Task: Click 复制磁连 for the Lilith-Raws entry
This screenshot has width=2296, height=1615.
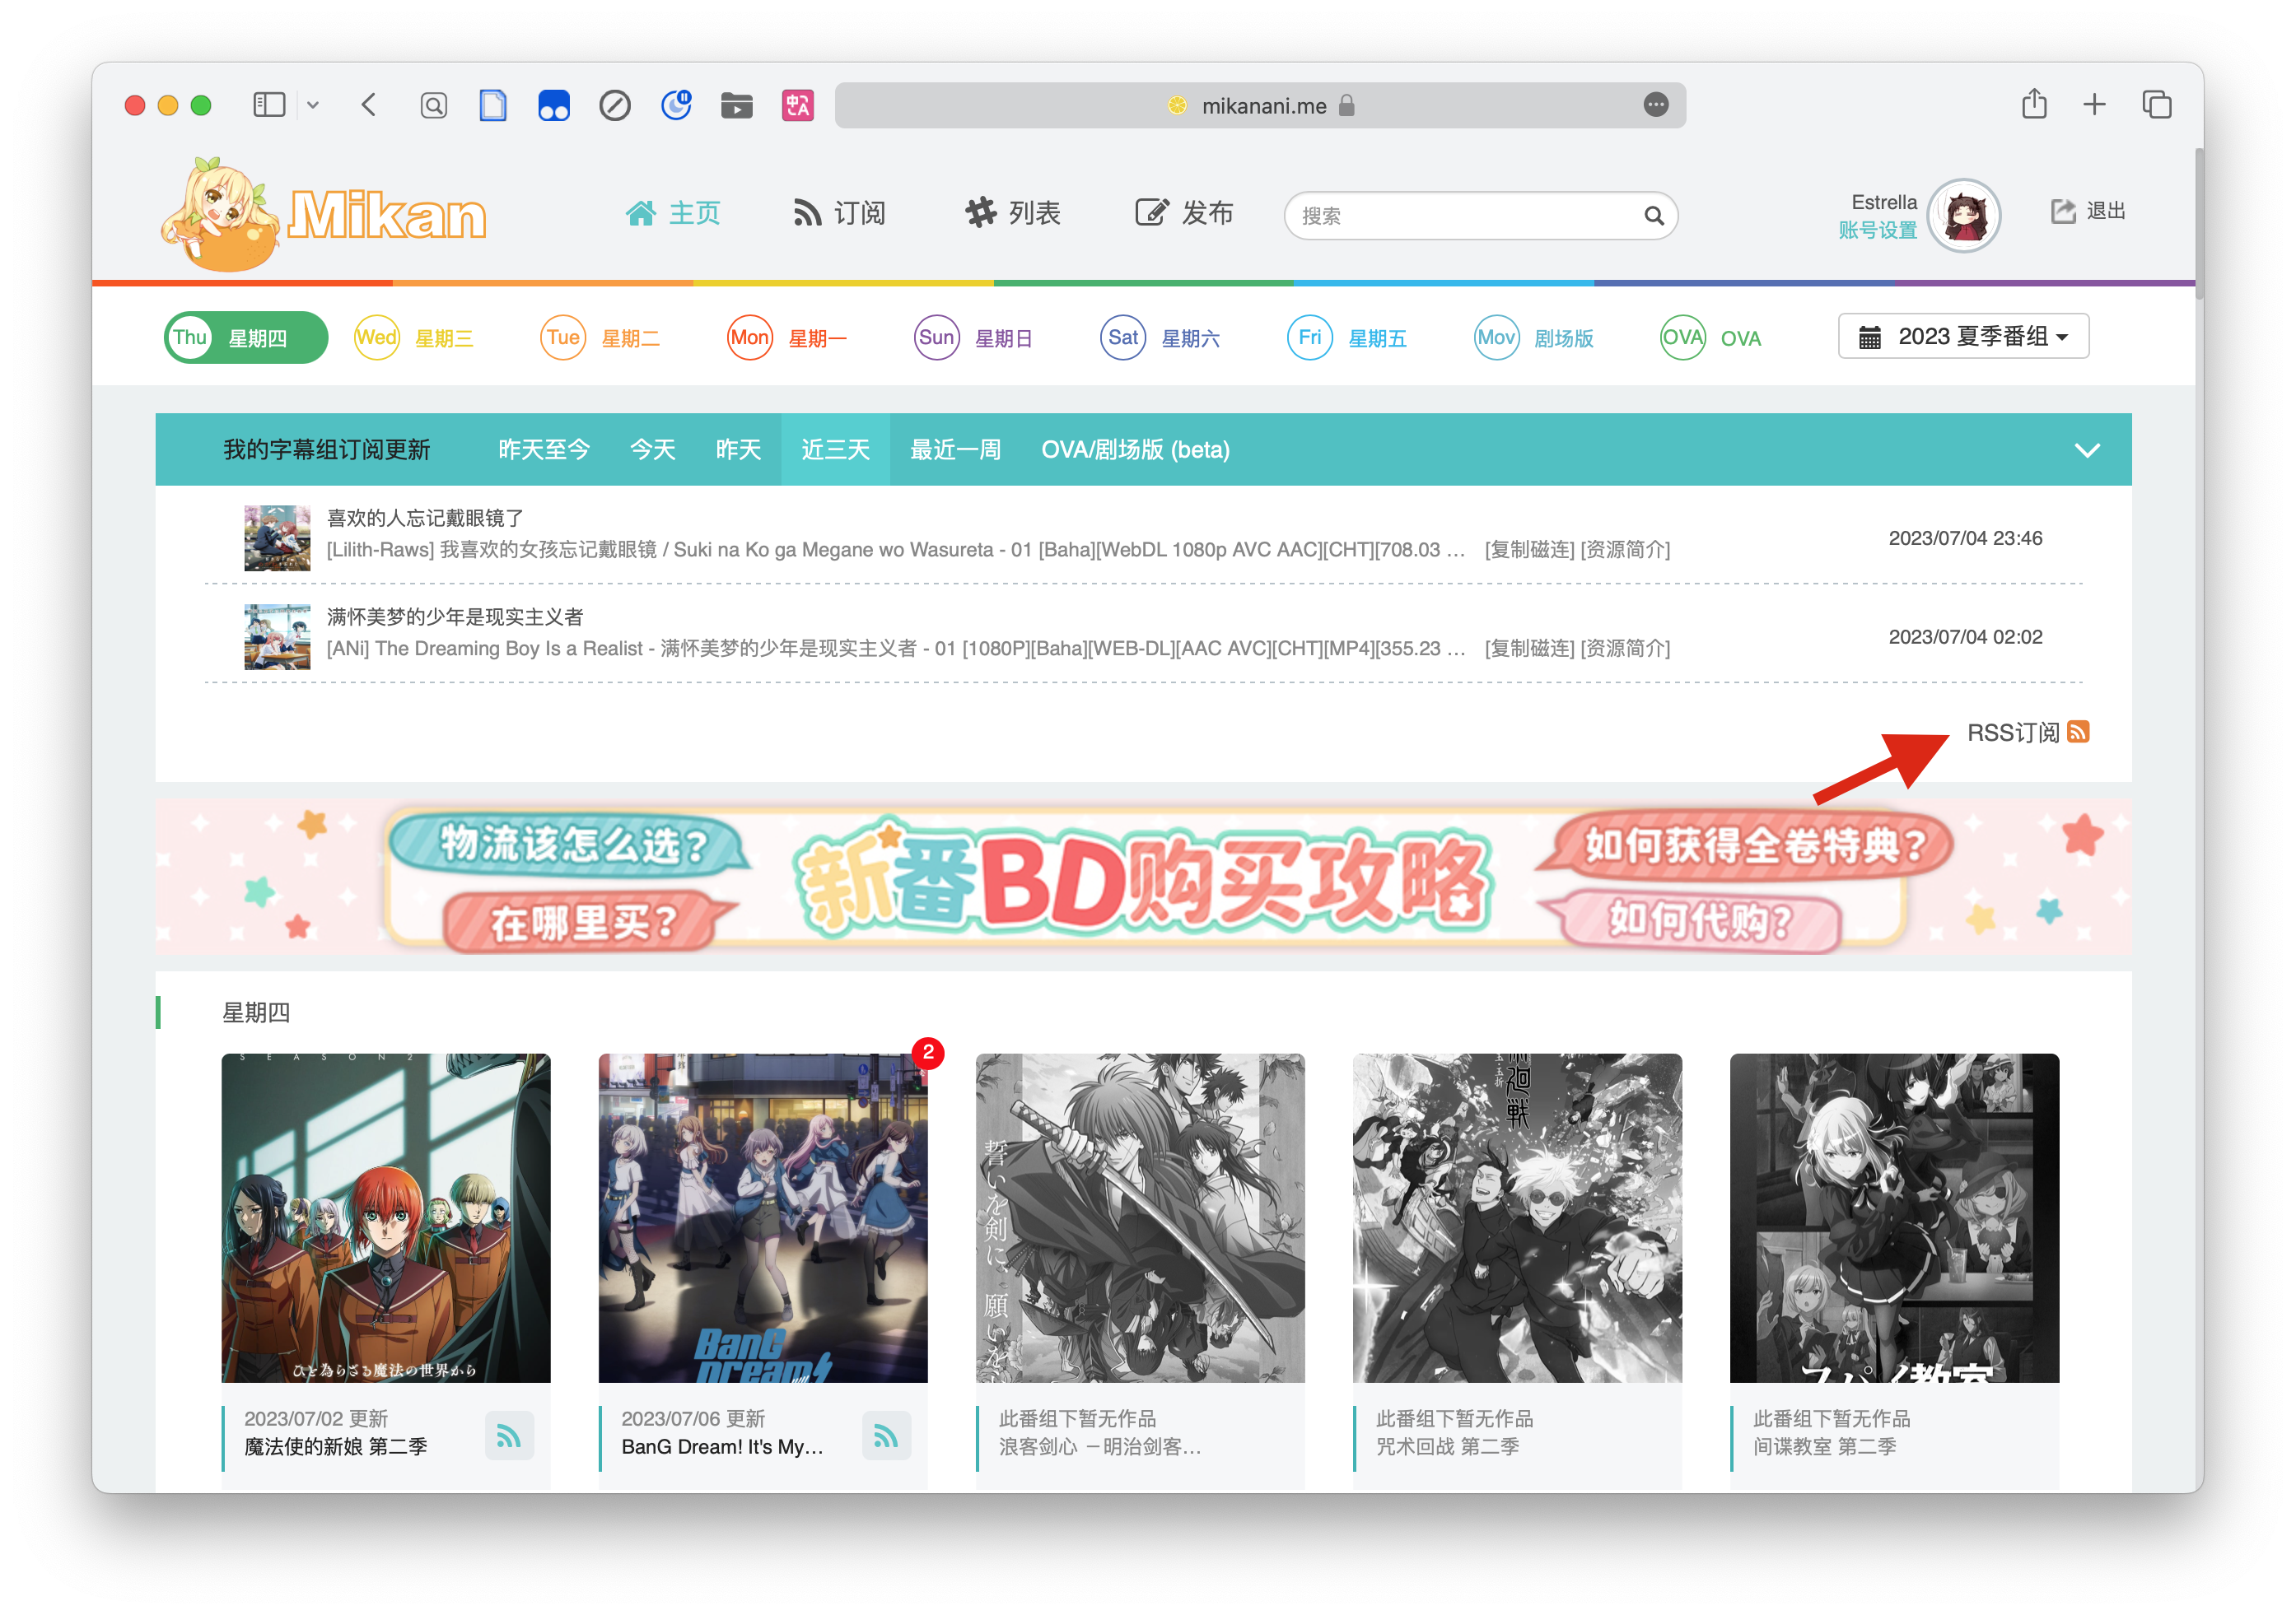Action: [x=1529, y=550]
